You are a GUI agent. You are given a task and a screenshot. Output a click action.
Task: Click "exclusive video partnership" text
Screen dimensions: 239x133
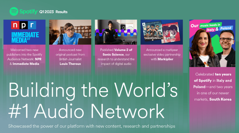click(x=162, y=54)
